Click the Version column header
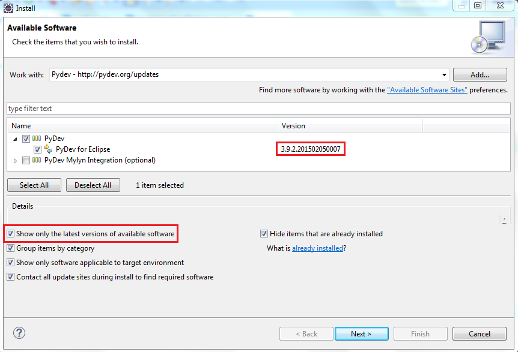This screenshot has height=352, width=518. tap(350, 126)
